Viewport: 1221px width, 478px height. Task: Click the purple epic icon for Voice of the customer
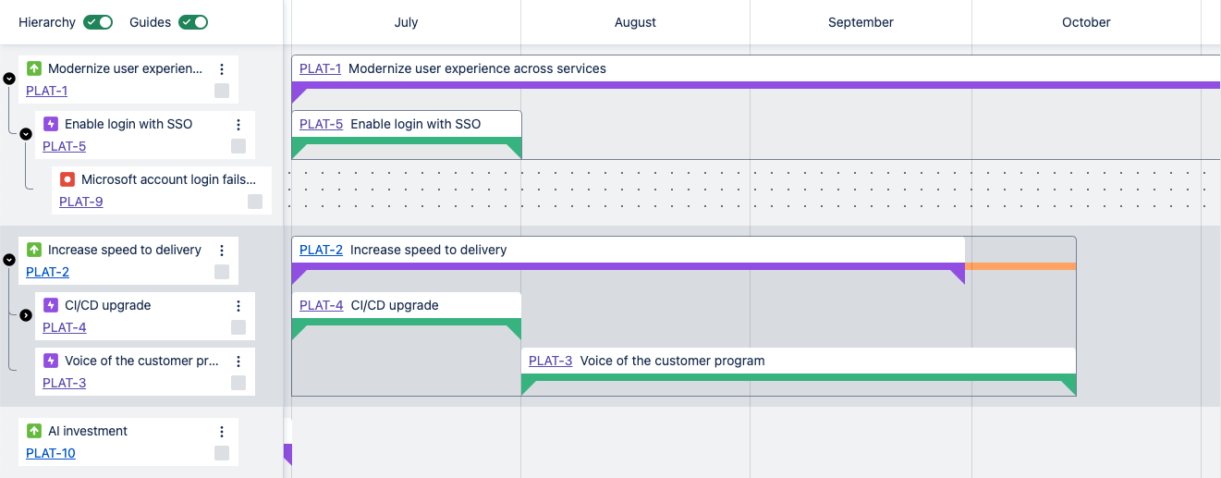pos(51,361)
